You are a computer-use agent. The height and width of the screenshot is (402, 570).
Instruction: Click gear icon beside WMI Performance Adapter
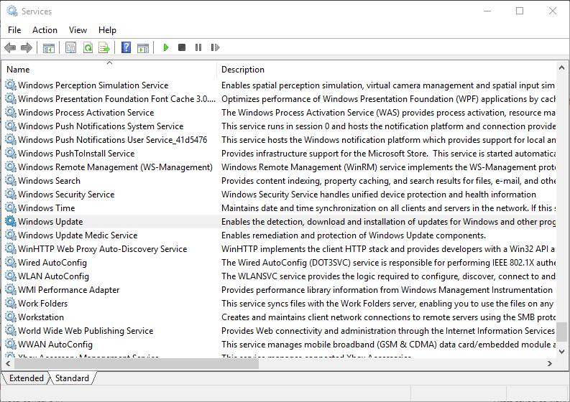pyautogui.click(x=11, y=289)
